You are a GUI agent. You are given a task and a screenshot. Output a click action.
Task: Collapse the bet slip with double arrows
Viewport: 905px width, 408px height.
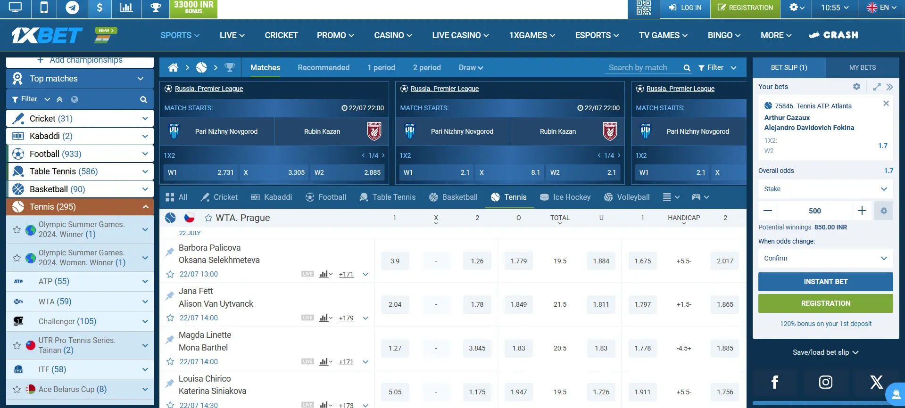tap(889, 87)
